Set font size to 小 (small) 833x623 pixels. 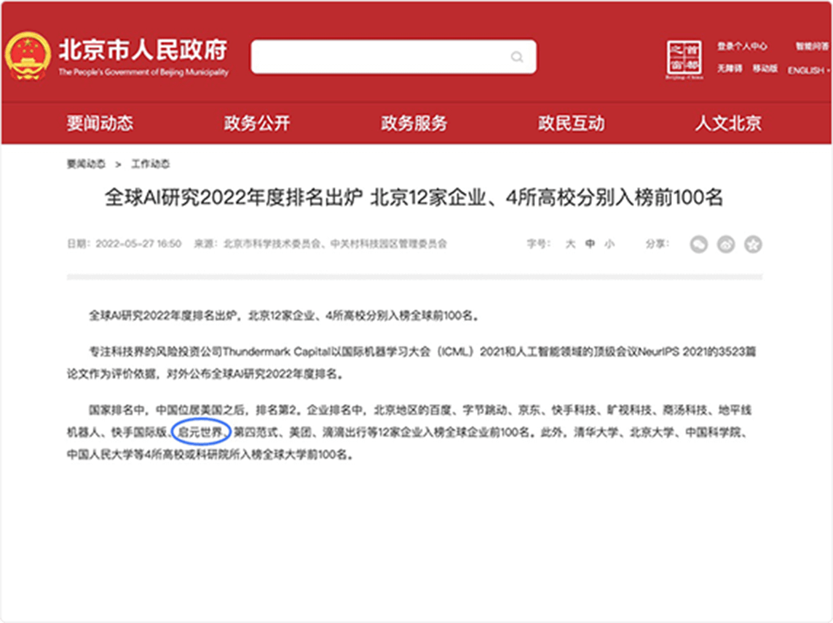(x=610, y=244)
